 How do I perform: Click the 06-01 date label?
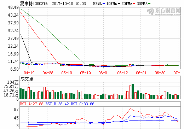(104, 73)
